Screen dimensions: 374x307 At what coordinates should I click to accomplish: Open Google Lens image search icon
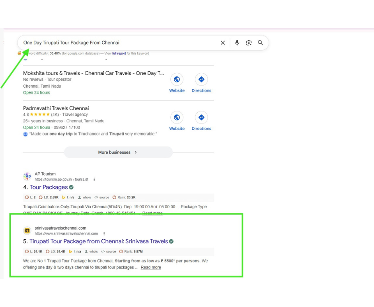249,43
